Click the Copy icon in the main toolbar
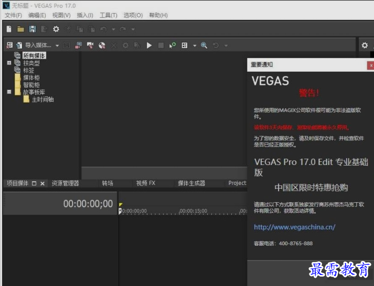 pyautogui.click(x=80, y=29)
